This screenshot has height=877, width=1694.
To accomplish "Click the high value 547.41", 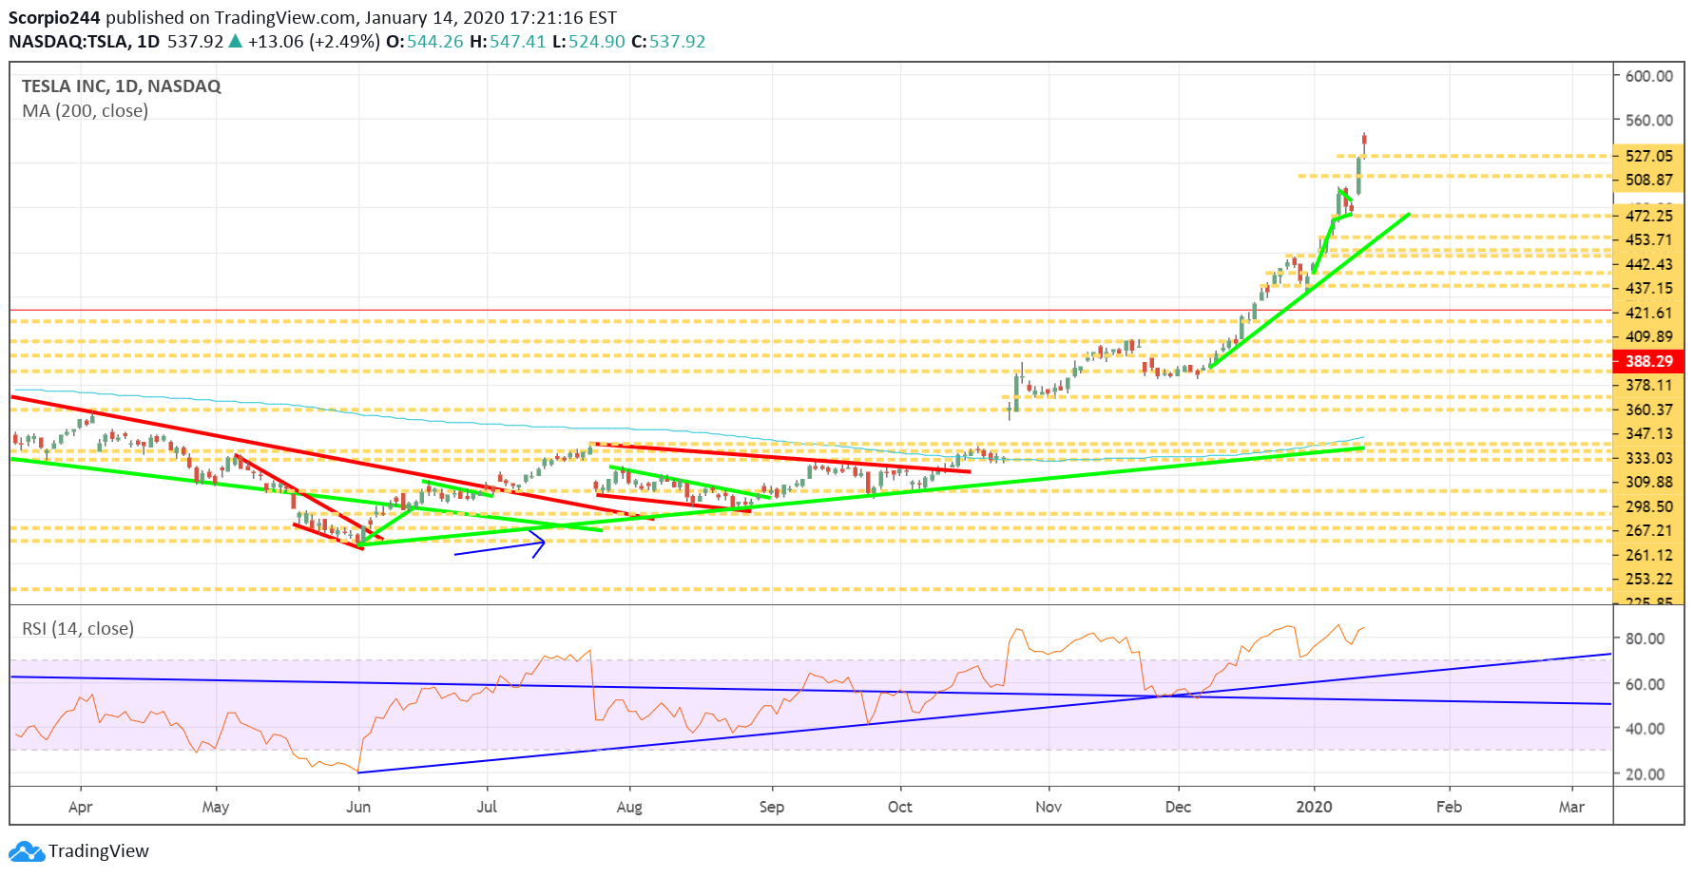I will coord(518,42).
